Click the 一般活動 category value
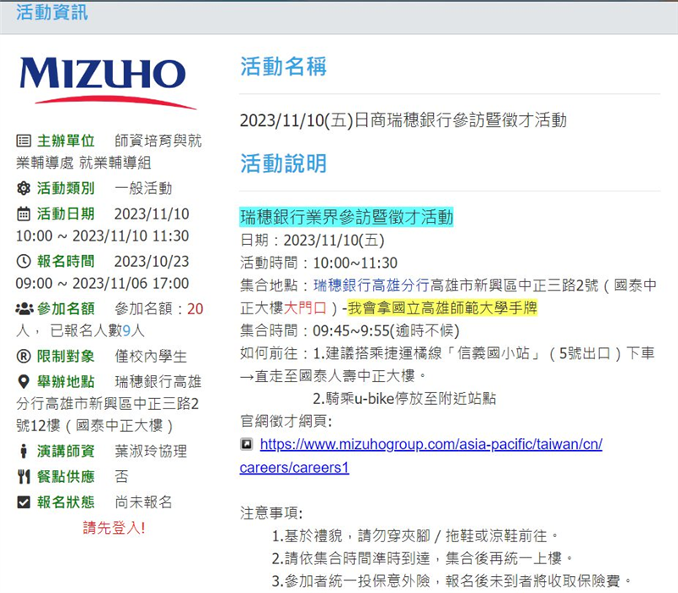The height and width of the screenshot is (593, 678). pos(143,188)
